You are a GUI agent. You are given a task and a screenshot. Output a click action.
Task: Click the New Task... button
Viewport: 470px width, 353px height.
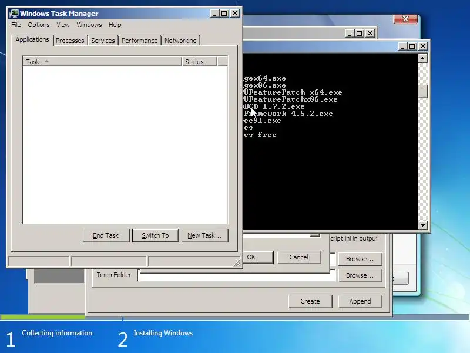[x=204, y=235]
